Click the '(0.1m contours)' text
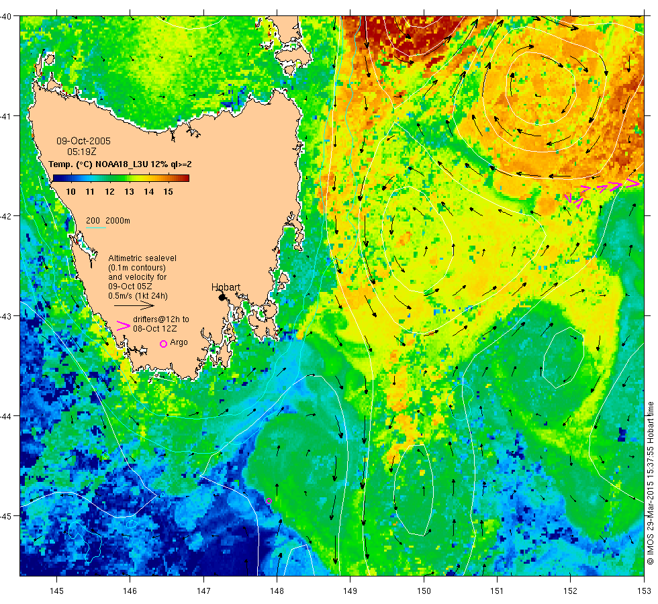The image size is (658, 604). click(x=137, y=268)
